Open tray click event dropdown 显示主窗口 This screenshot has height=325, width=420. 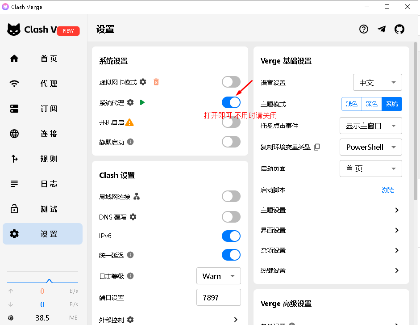pos(371,126)
